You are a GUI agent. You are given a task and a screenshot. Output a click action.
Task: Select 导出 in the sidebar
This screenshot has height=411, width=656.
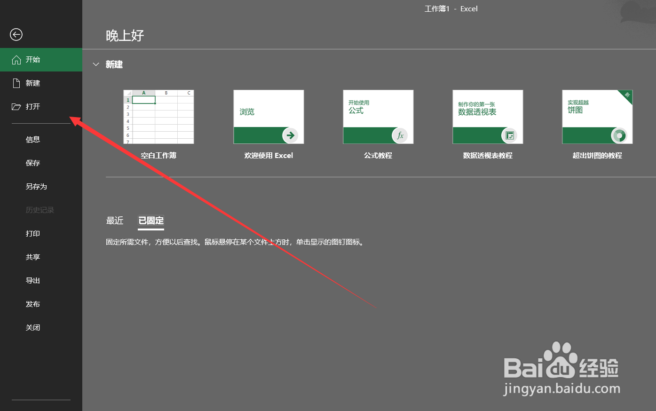pos(41,281)
